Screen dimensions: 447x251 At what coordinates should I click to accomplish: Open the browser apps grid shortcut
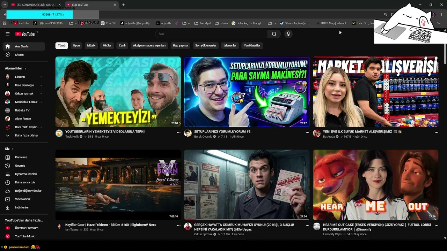tap(5, 23)
